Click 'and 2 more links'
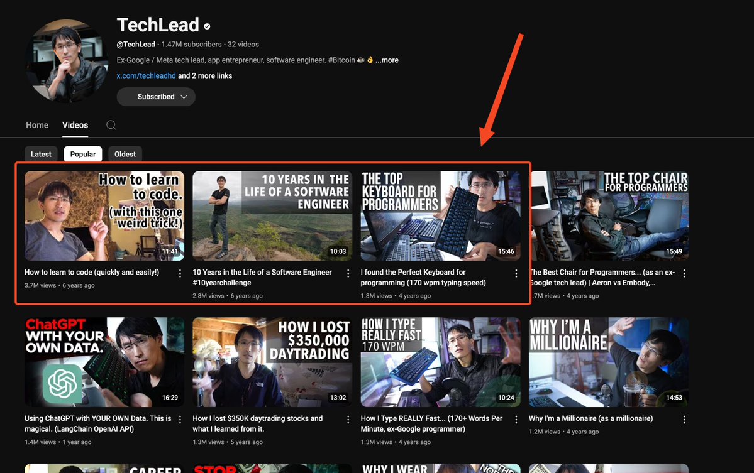The width and height of the screenshot is (754, 473). (x=205, y=76)
